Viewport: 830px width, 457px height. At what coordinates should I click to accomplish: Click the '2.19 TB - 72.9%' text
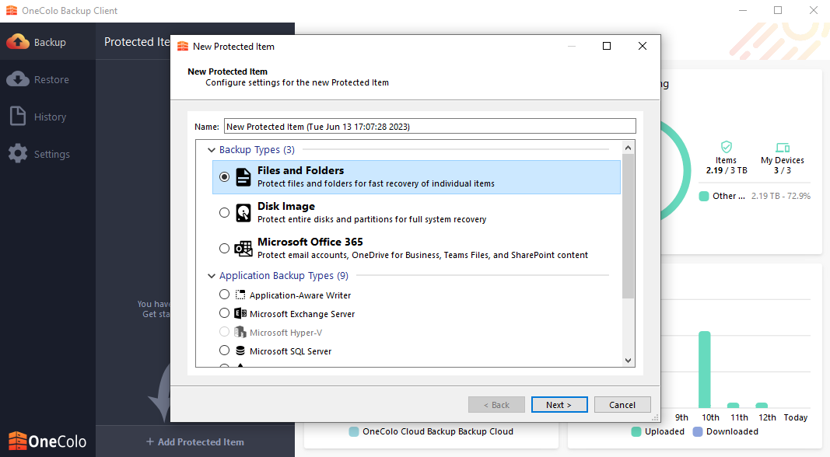pyautogui.click(x=781, y=196)
